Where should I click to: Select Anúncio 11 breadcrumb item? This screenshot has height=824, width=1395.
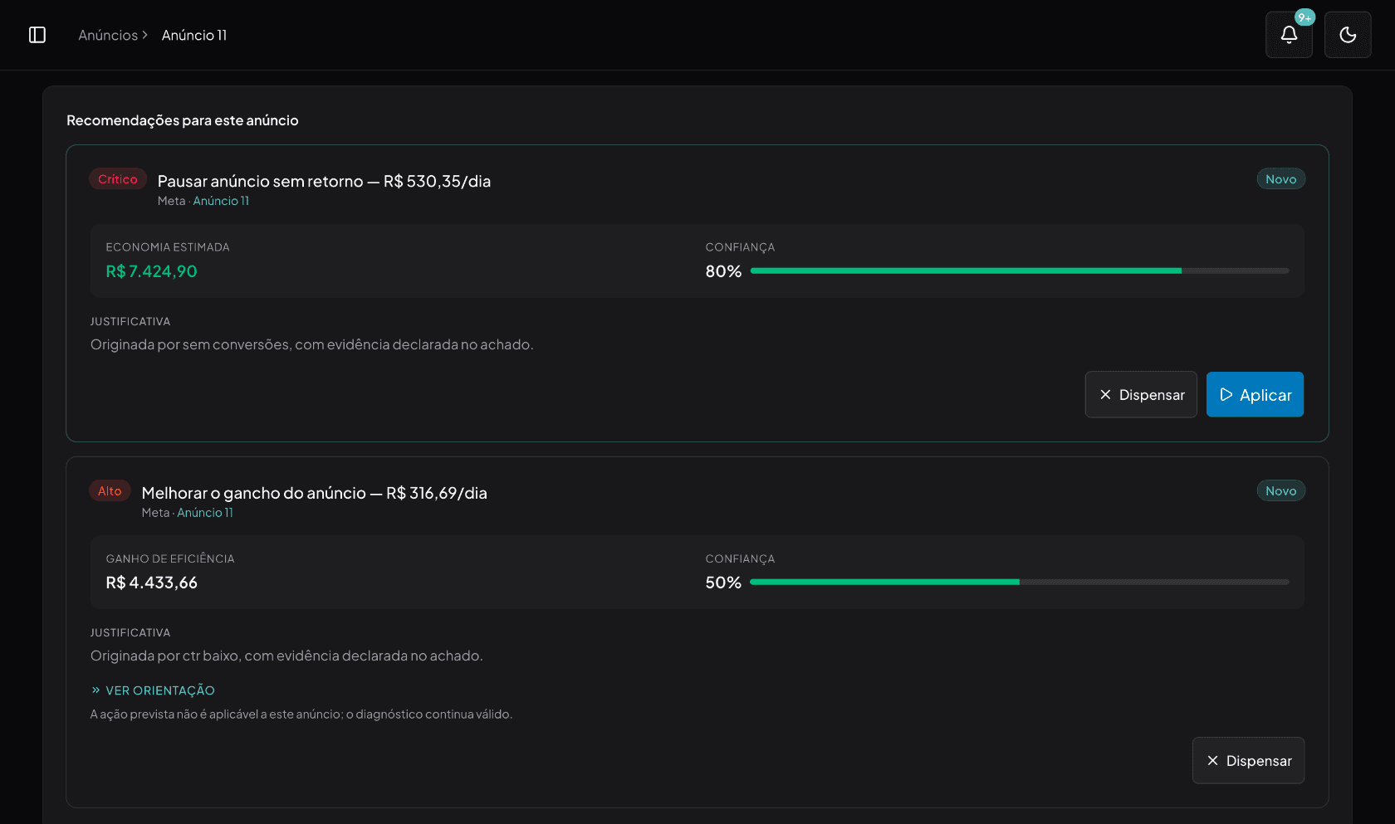[x=194, y=35]
